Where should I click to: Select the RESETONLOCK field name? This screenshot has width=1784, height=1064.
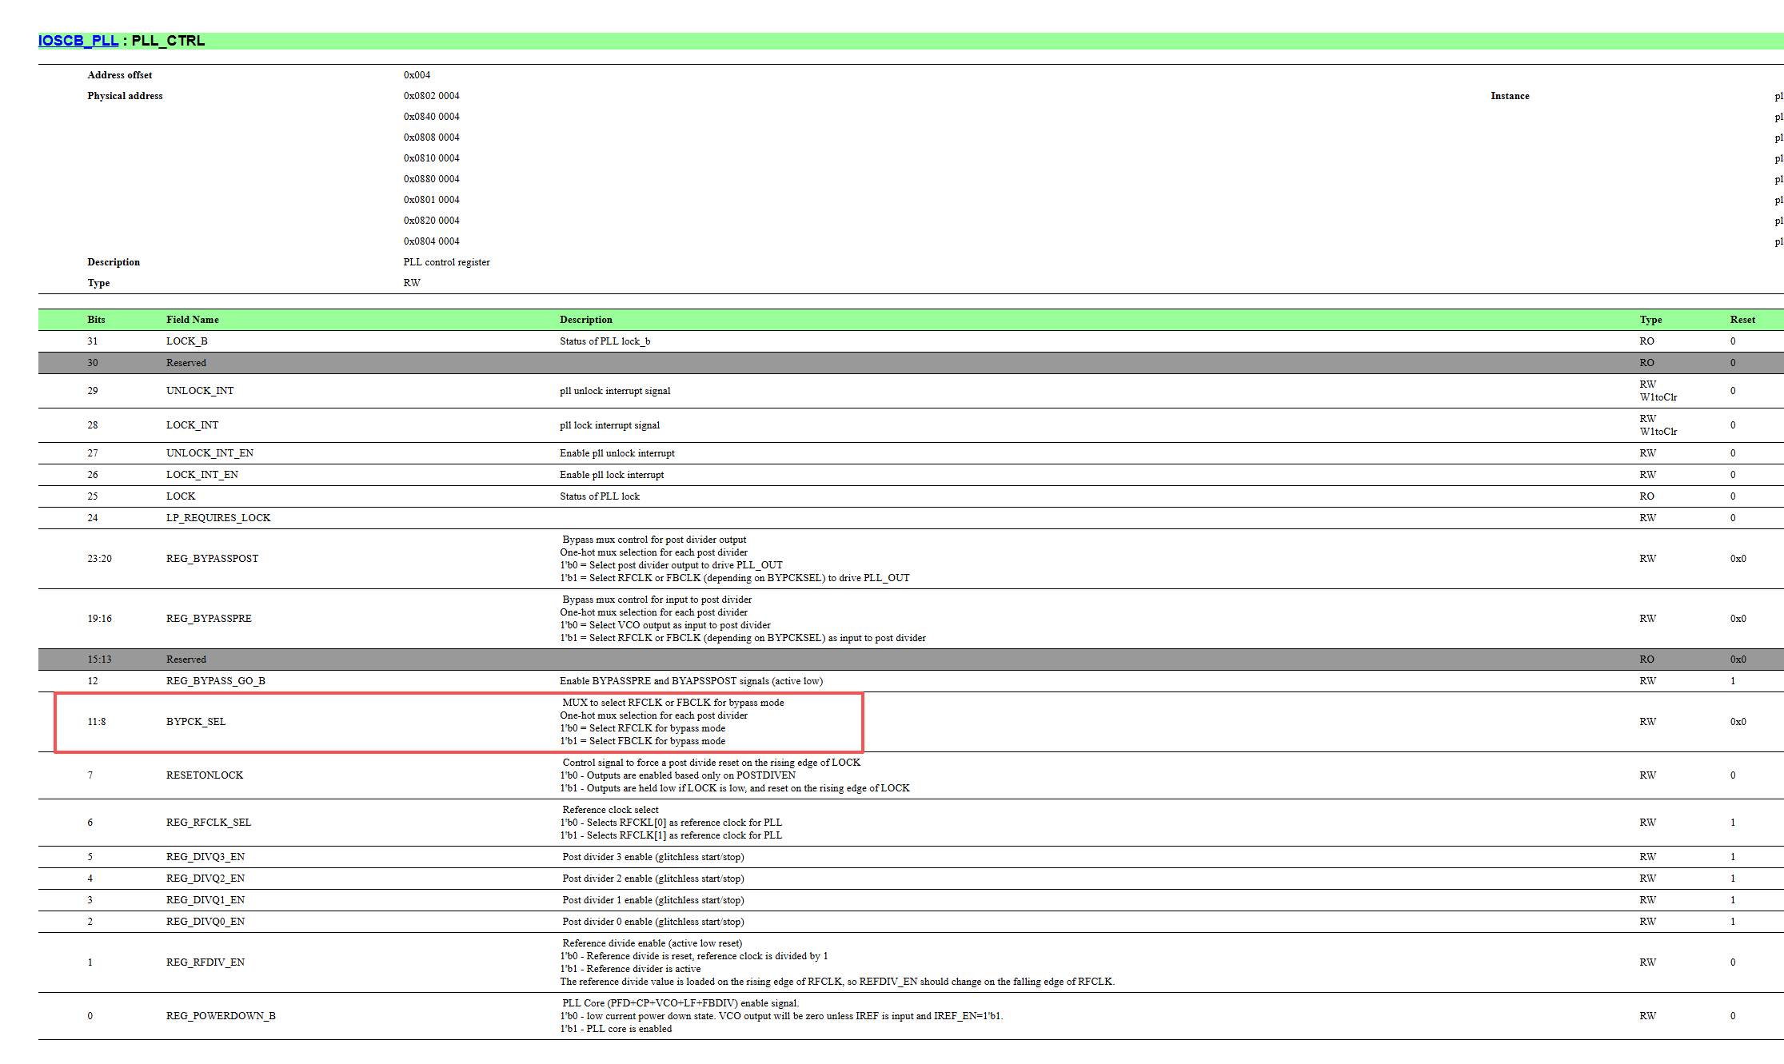tap(205, 775)
